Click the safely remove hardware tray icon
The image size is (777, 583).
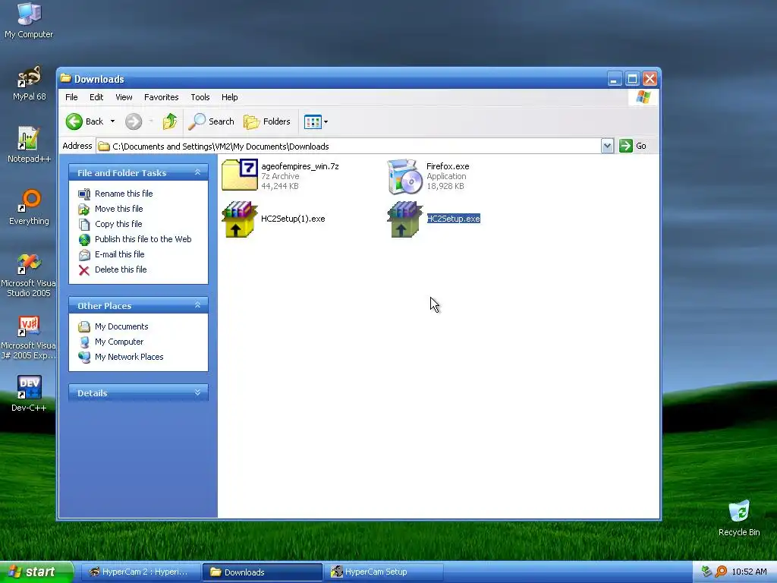coord(706,572)
